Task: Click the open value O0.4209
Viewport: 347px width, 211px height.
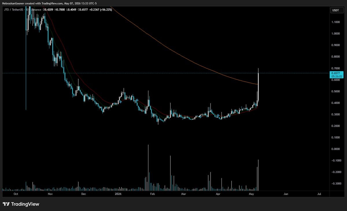Action: point(48,10)
